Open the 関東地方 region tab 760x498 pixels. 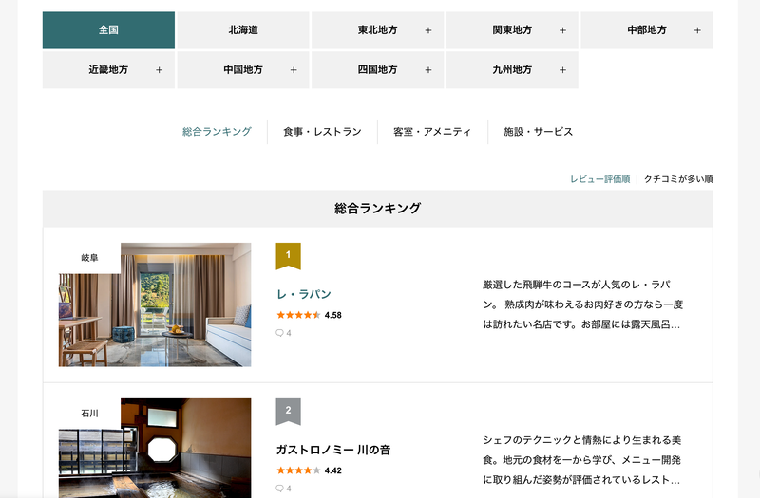pos(512,30)
